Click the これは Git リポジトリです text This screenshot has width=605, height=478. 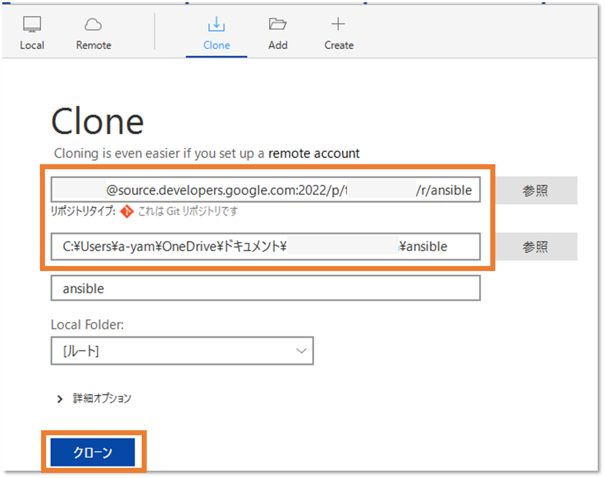pyautogui.click(x=188, y=211)
